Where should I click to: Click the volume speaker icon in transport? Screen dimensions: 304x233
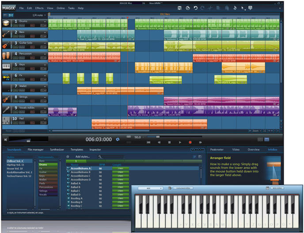tap(5, 139)
